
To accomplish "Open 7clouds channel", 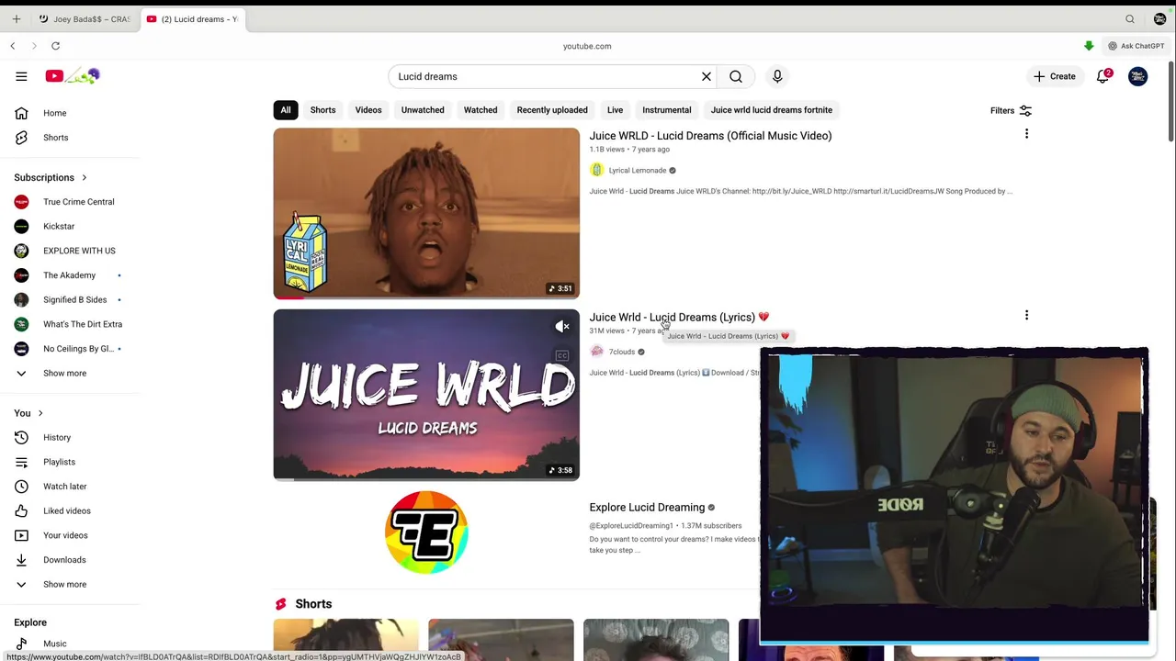I will point(622,352).
